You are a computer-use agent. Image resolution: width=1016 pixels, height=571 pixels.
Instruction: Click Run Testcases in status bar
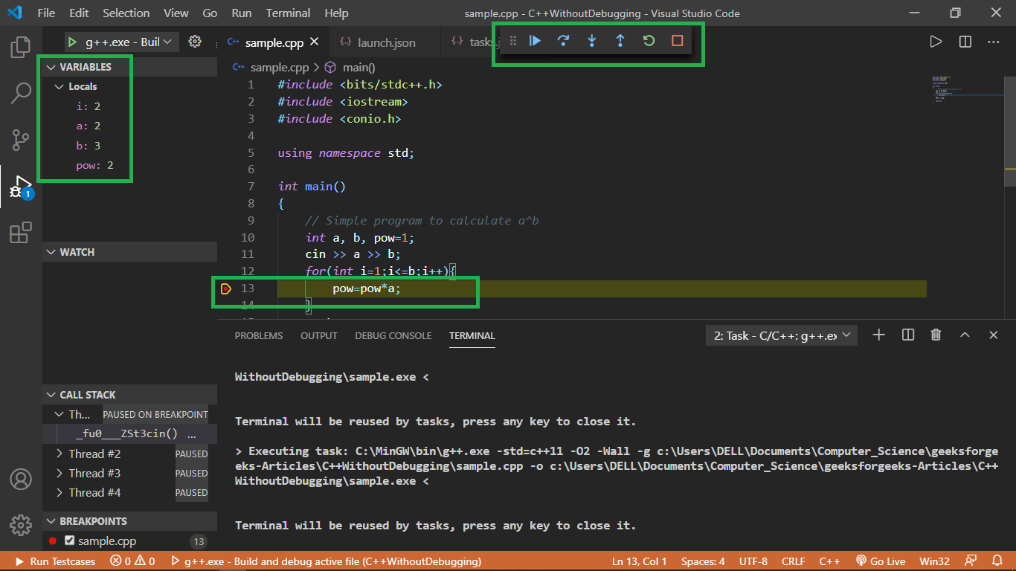tap(55, 561)
